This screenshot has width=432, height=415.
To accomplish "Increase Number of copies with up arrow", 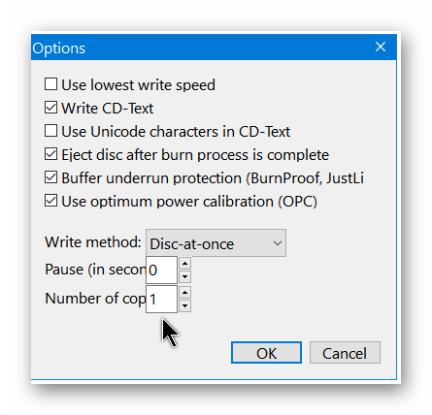I will tap(184, 293).
